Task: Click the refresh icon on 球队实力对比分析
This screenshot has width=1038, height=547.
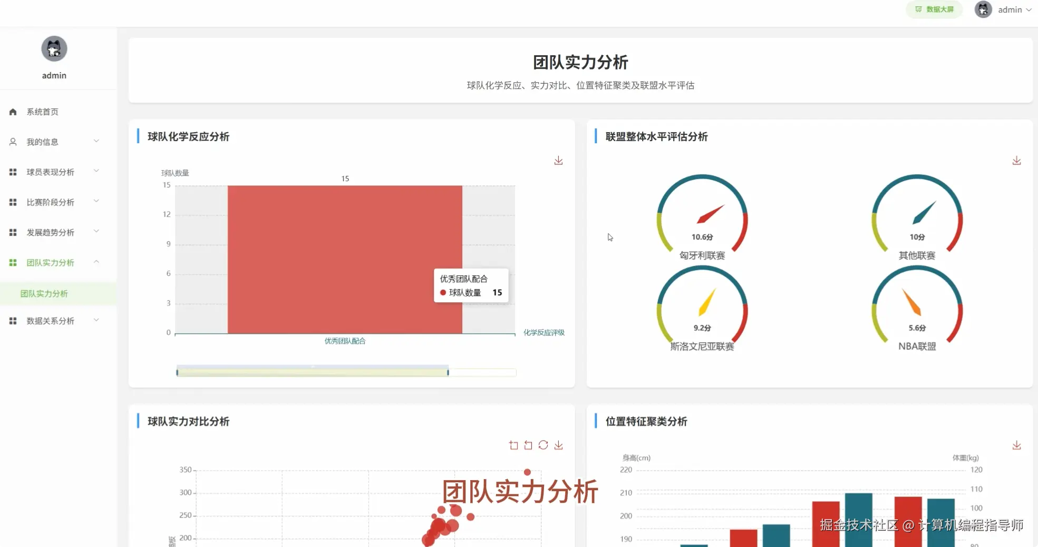Action: click(543, 445)
